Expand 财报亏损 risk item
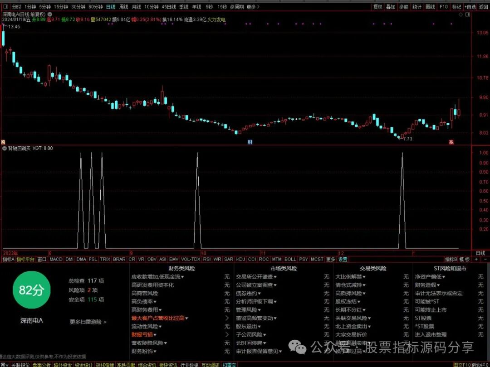 coord(144,334)
